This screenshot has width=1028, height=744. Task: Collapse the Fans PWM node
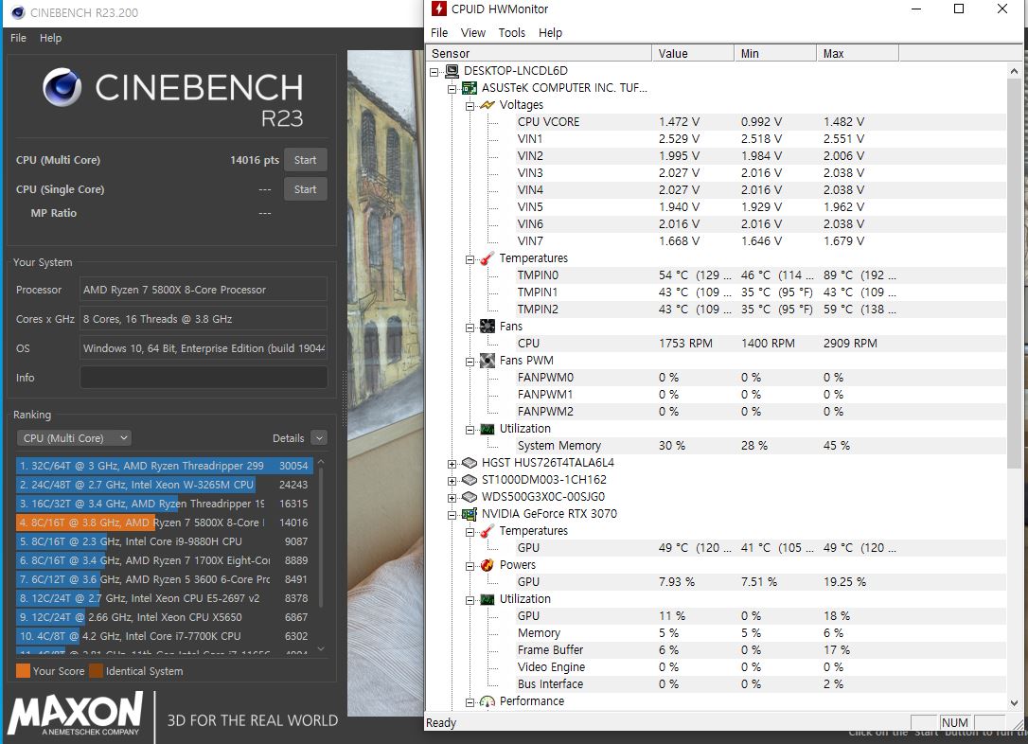[470, 362]
